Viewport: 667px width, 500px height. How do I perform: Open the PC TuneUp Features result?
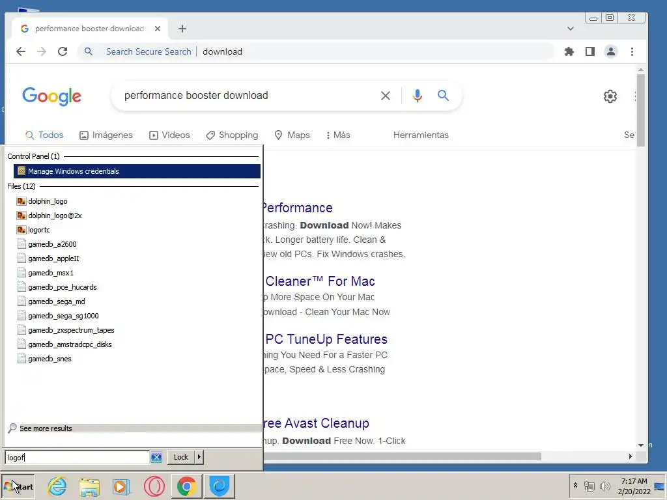(x=326, y=339)
